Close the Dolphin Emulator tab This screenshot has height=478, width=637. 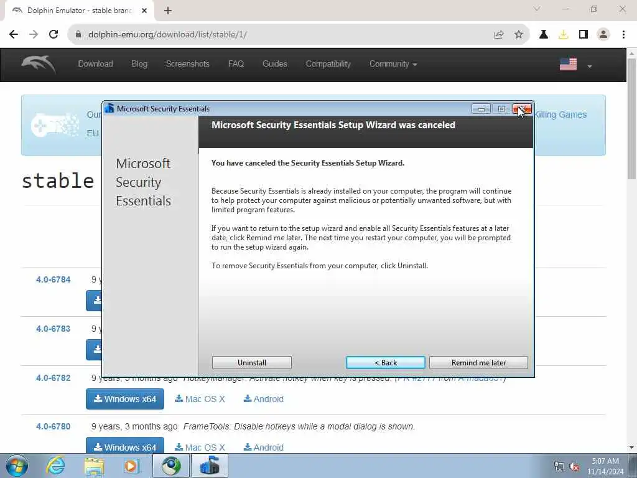144,11
